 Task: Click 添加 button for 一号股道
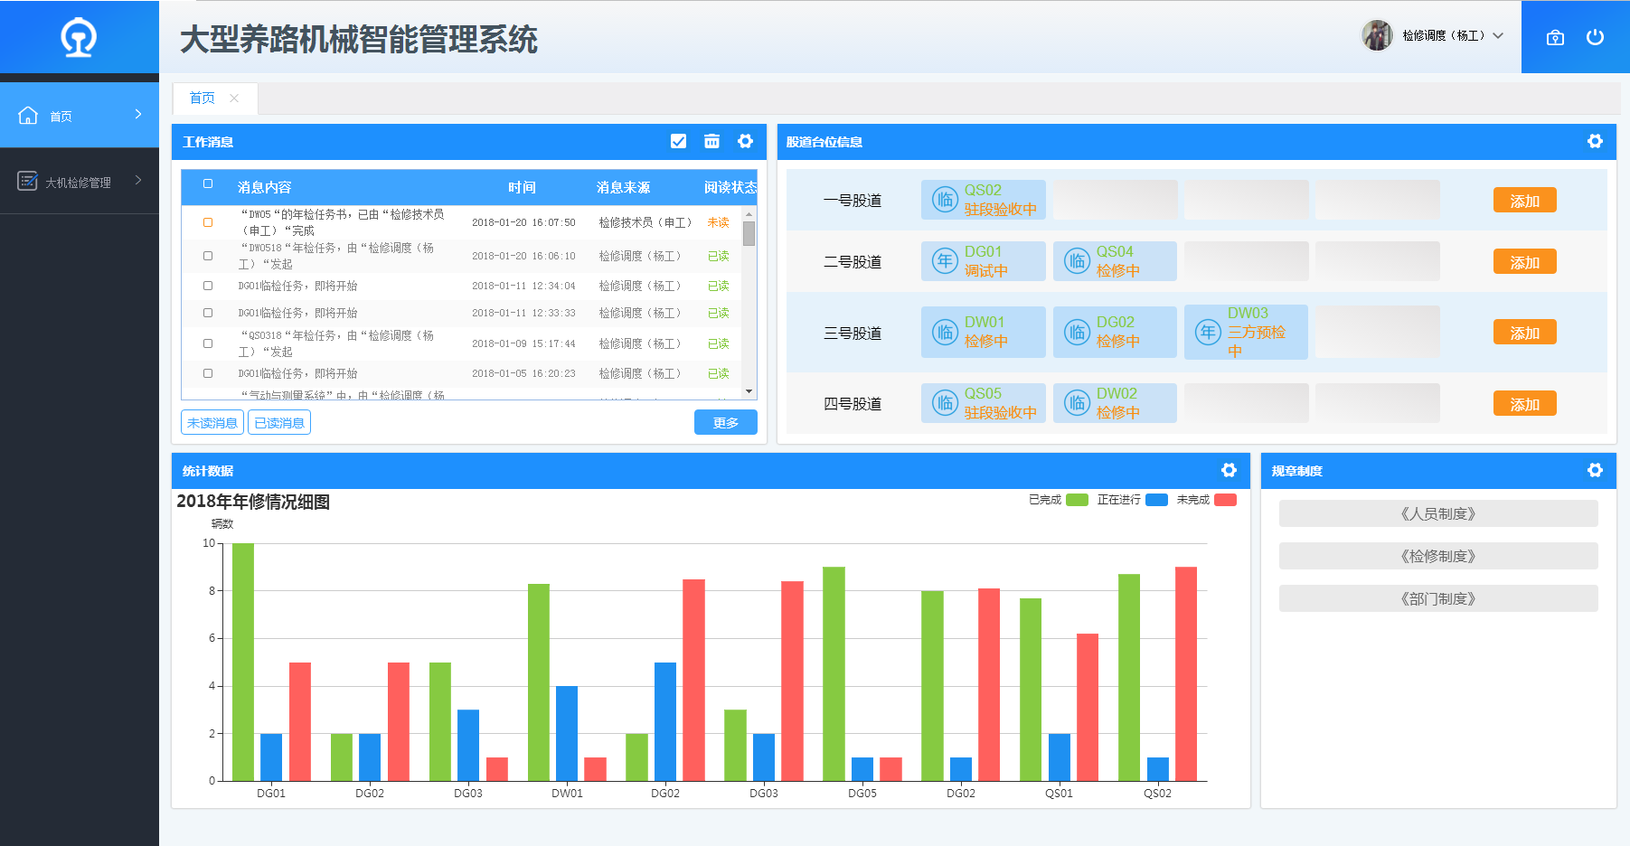(1524, 201)
